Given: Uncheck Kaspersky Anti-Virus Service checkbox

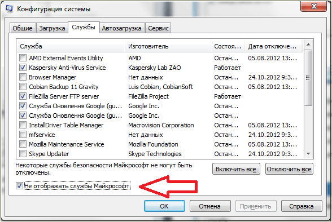Looking at the screenshot, I should pos(23,68).
